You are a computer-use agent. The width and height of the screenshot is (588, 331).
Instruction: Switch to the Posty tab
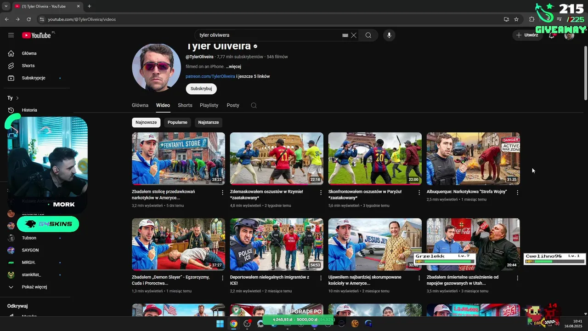pyautogui.click(x=233, y=105)
